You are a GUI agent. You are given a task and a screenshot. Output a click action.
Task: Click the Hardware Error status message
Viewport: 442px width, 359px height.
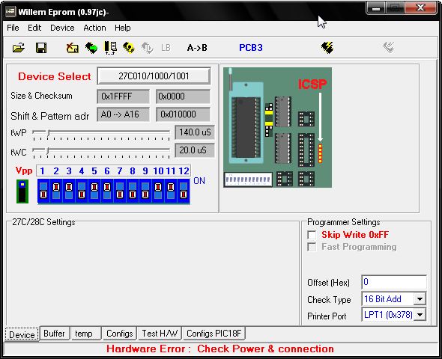220,349
